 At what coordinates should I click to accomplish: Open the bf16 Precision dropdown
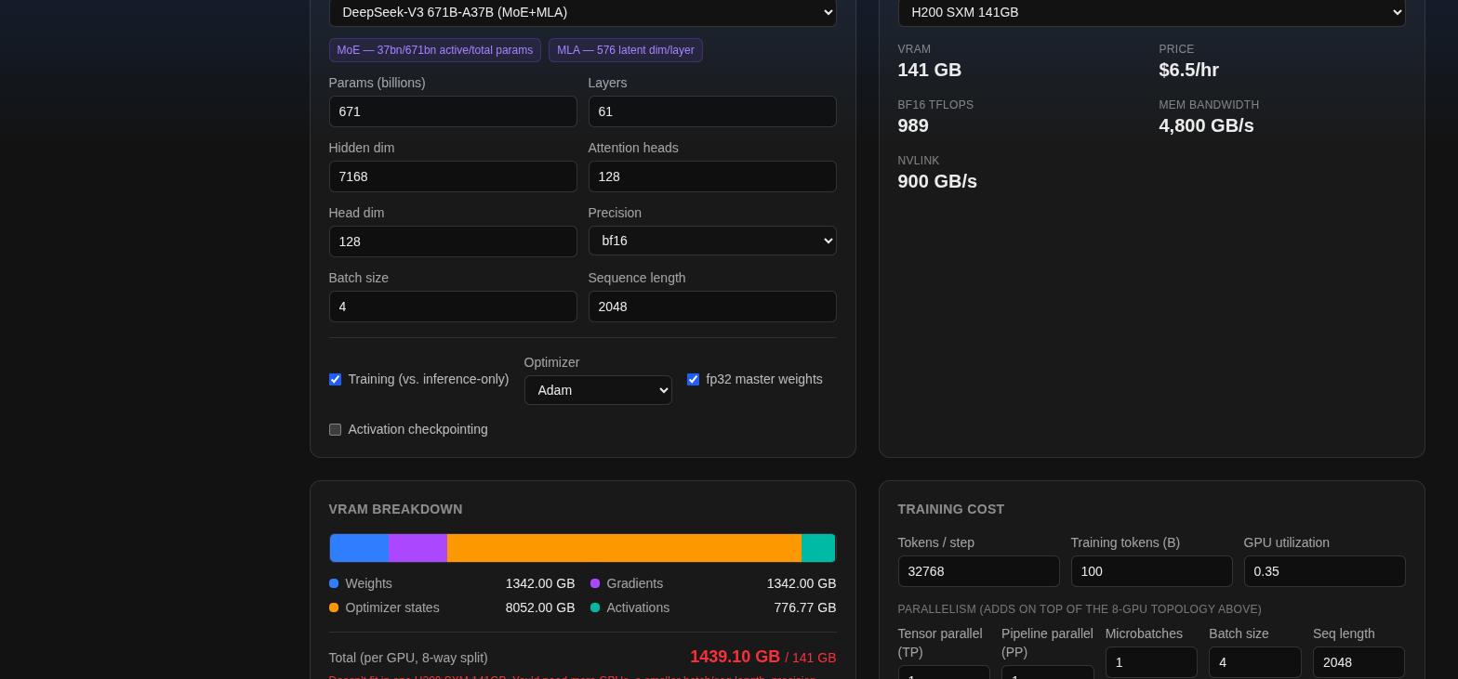click(712, 241)
